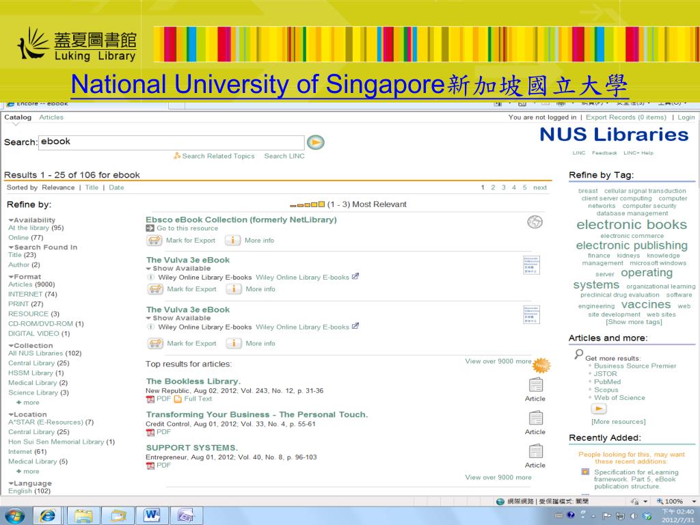Click the electronic publishing tag
This screenshot has height=525, width=700.
pyautogui.click(x=632, y=245)
